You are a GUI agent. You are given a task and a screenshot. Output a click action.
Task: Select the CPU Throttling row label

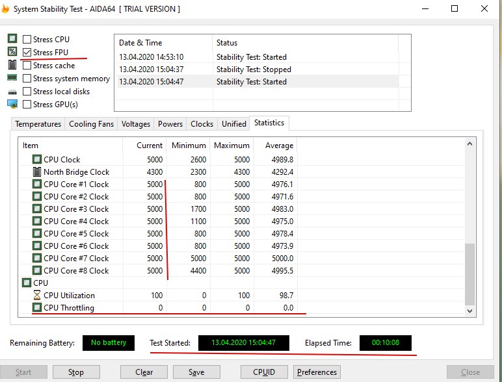(69, 307)
